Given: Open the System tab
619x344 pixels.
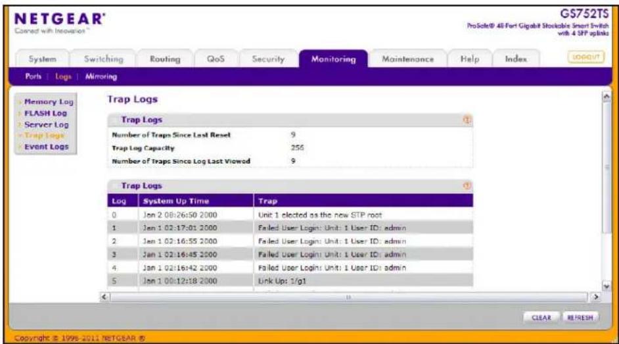Looking at the screenshot, I should click(42, 59).
